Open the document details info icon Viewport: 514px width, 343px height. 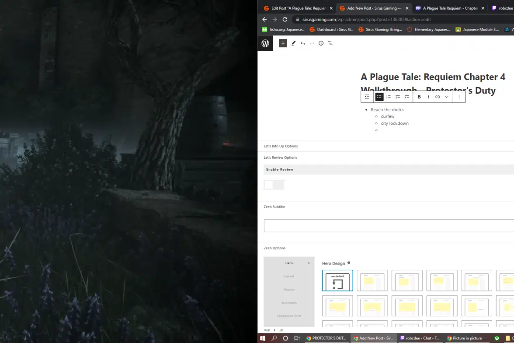pos(321,43)
